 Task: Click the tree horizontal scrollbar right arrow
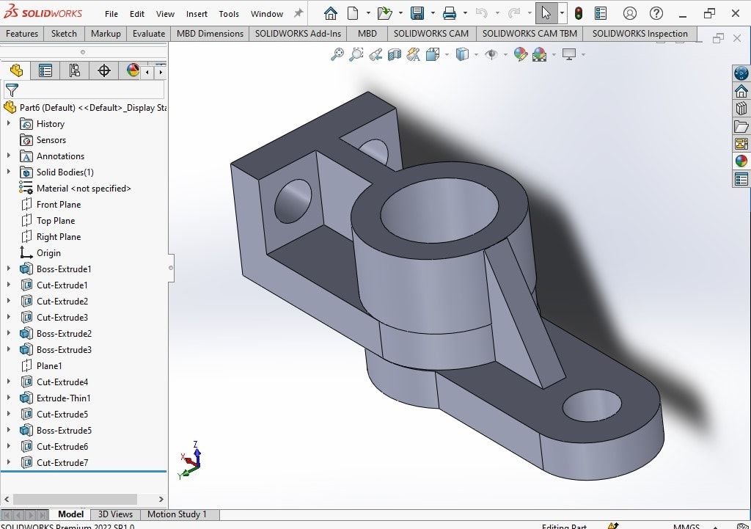tap(161, 500)
